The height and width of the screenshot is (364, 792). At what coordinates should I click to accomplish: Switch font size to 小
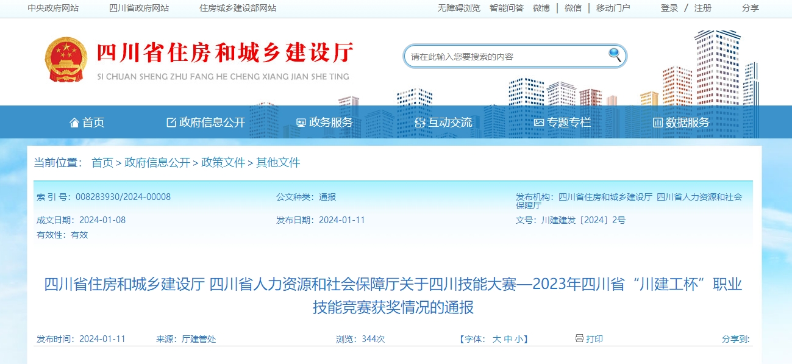tap(520, 339)
